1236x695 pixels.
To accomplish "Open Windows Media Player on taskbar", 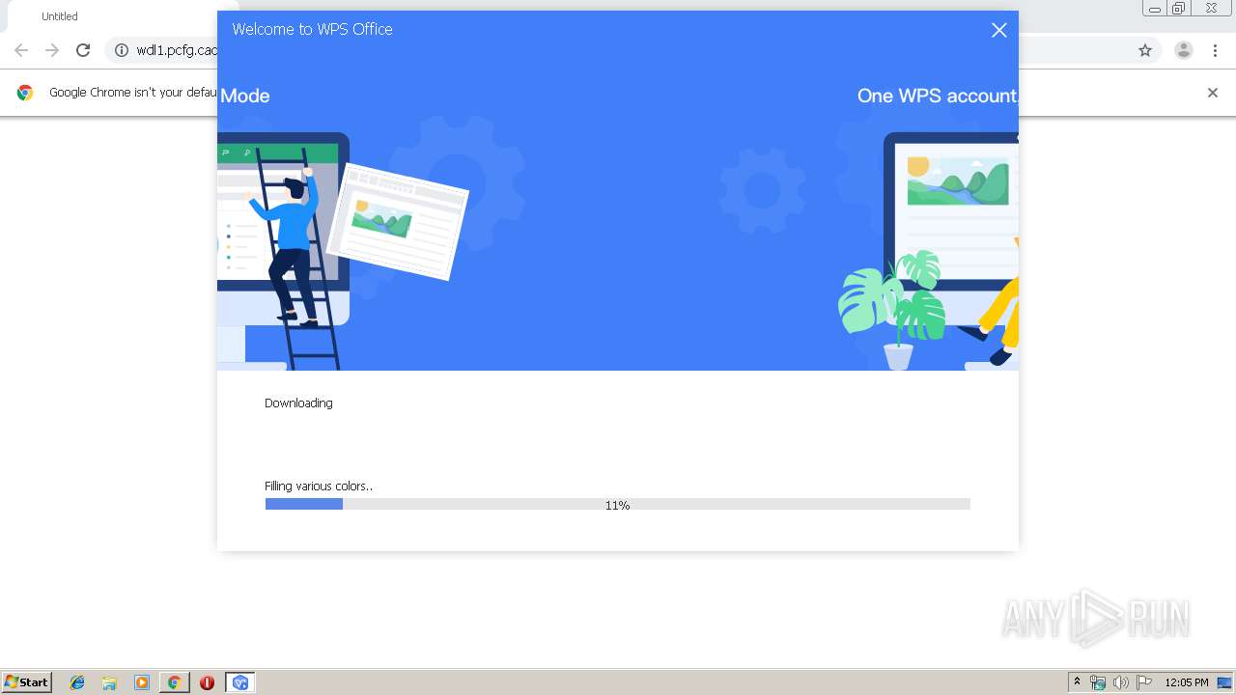I will 142,682.
